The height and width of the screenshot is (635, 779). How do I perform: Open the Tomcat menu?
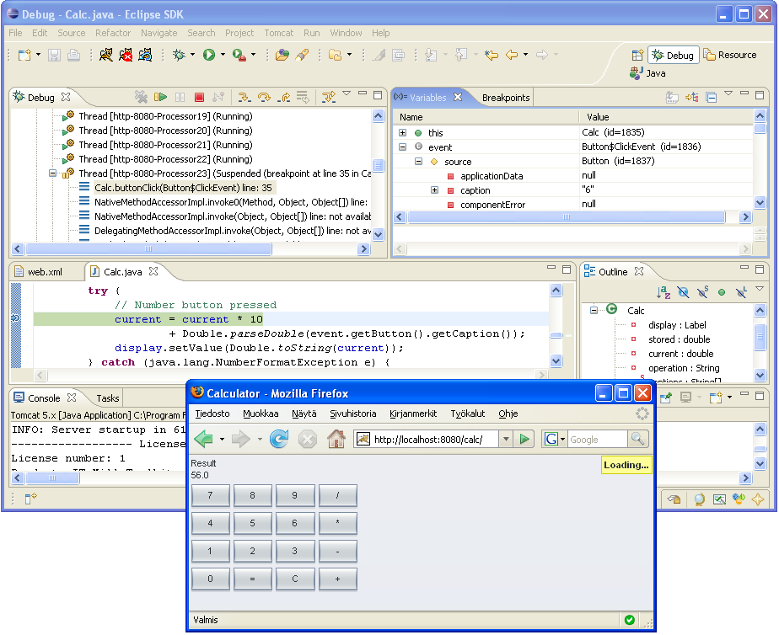(278, 33)
